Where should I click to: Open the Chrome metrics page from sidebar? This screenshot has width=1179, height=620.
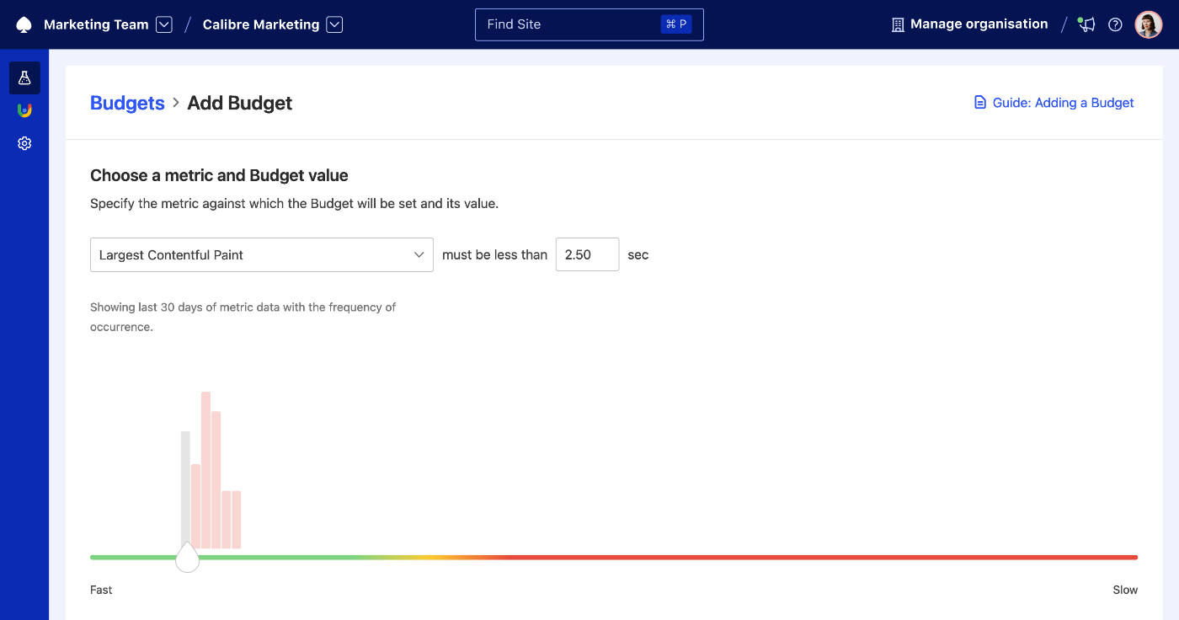tap(24, 110)
